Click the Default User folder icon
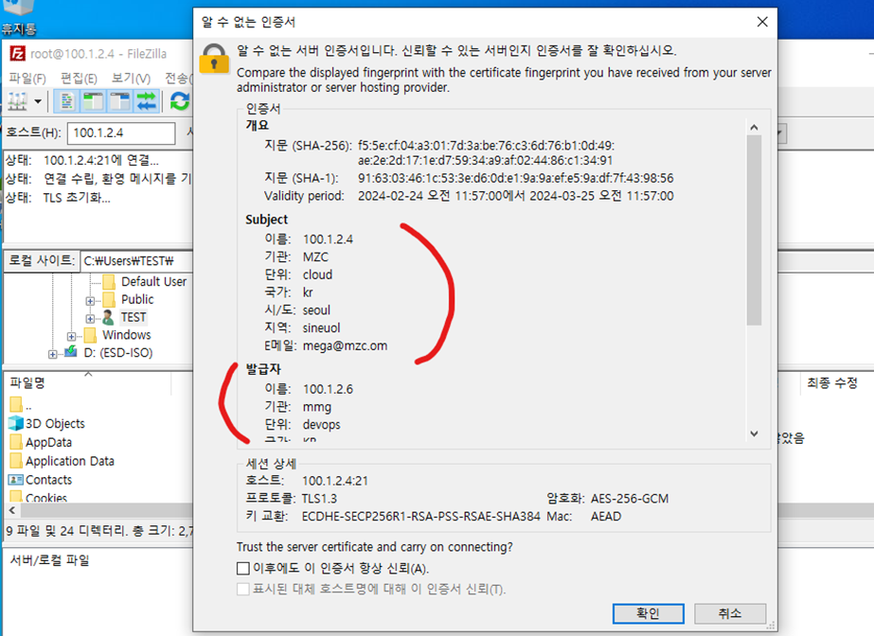The image size is (874, 636). (x=109, y=282)
